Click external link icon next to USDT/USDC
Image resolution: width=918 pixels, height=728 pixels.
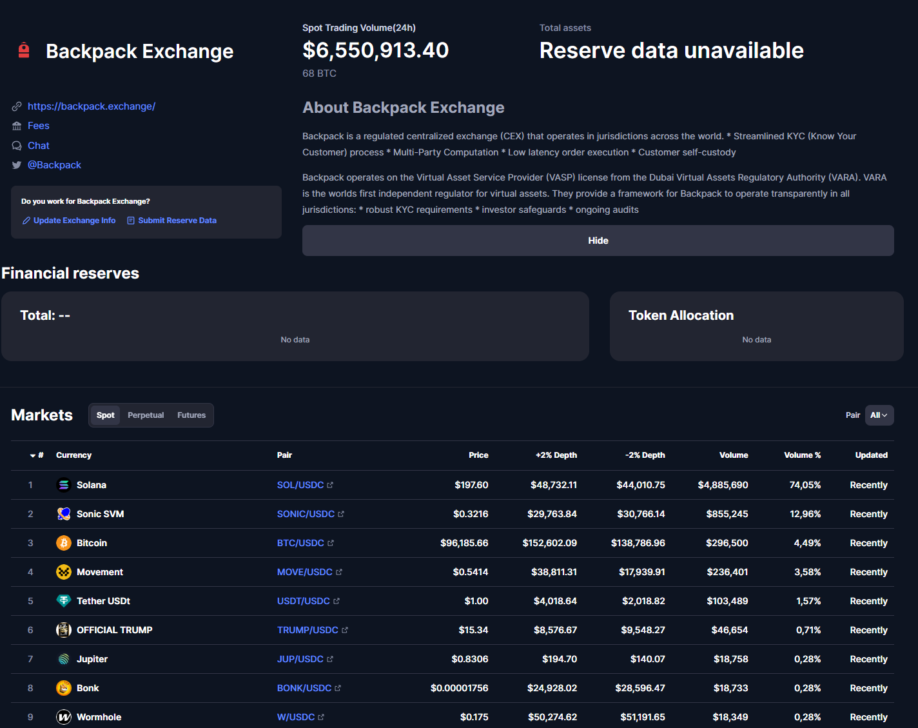[x=337, y=601]
